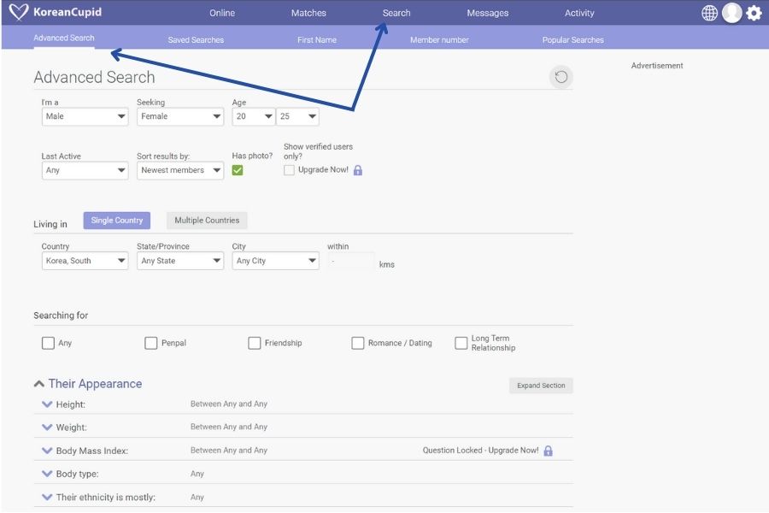Click the lock icon beside Upgrade Now
The width and height of the screenshot is (769, 513).
click(x=358, y=170)
